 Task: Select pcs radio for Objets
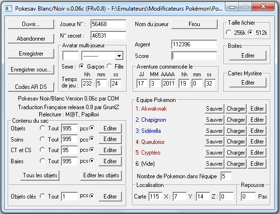tap(92, 128)
